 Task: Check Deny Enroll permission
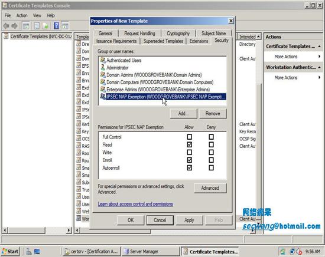tap(211, 160)
